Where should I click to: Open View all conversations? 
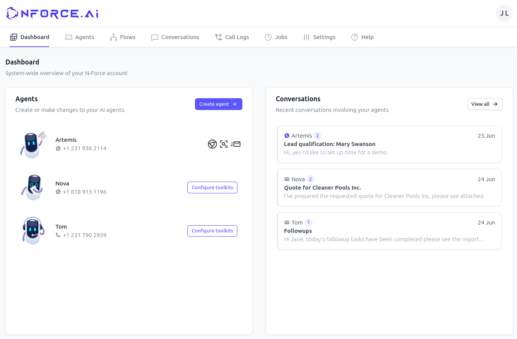pos(484,104)
